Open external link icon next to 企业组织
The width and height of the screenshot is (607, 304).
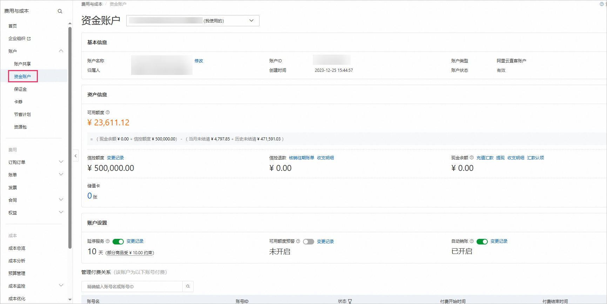[x=29, y=39]
